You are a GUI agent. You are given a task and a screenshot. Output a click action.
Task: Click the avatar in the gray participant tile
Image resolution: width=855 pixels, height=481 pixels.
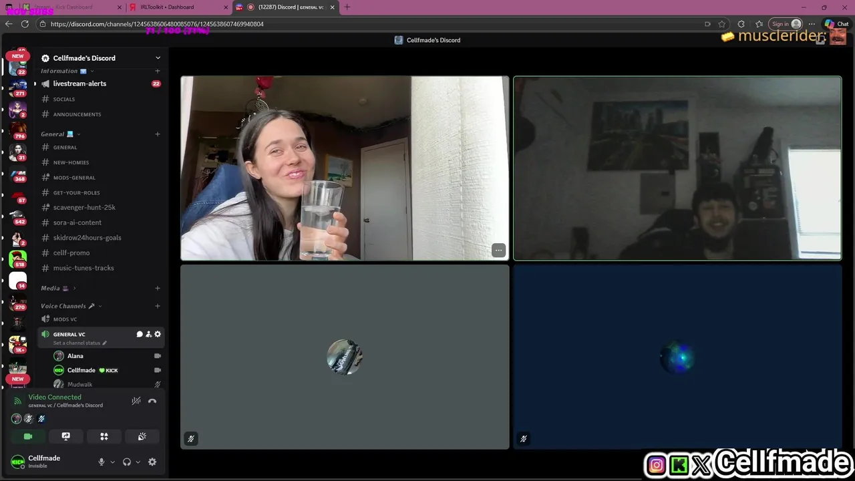[345, 357]
